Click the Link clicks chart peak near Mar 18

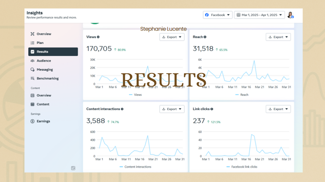251,134
